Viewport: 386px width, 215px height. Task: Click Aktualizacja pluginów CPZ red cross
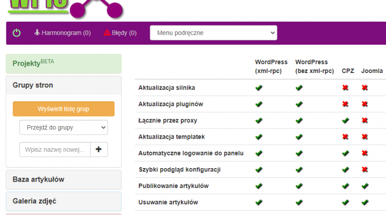pos(345,104)
